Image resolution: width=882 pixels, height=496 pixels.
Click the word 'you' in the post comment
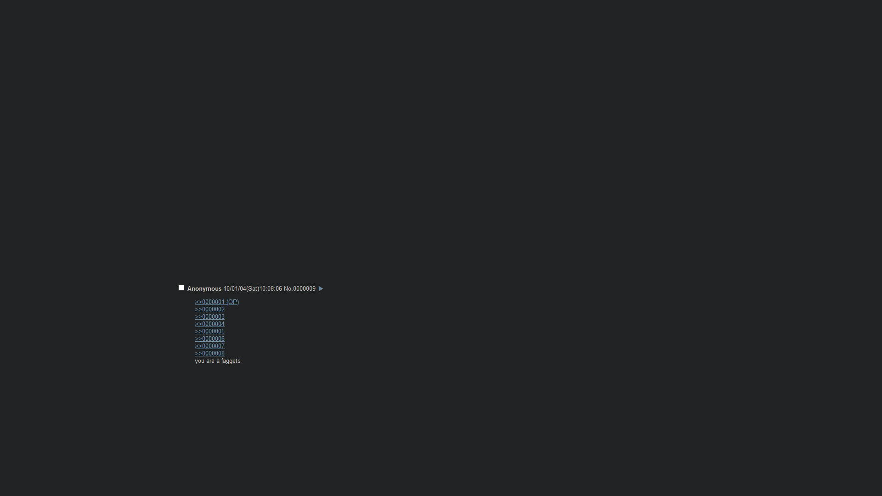coord(199,361)
